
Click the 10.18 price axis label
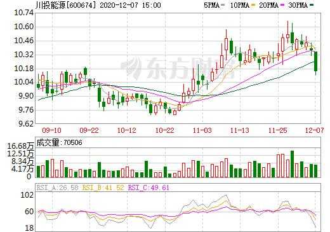[23, 69]
